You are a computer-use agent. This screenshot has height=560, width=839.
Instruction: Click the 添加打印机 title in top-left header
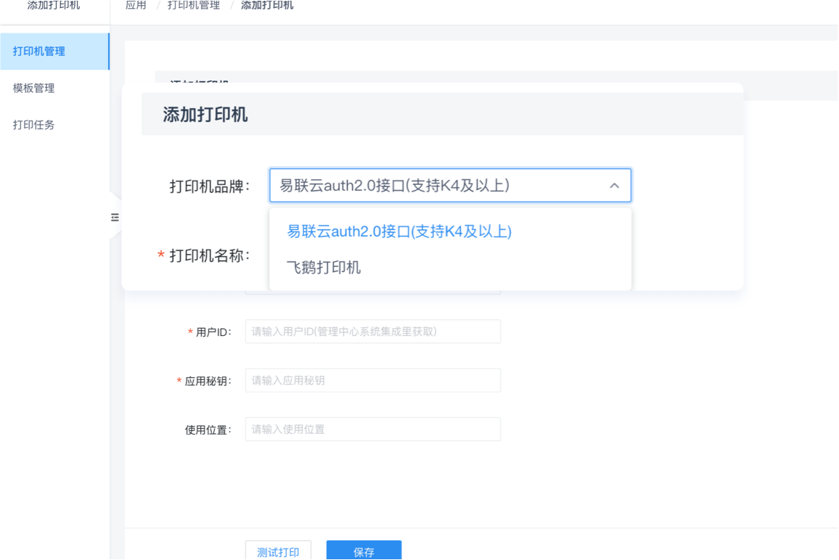coord(54,6)
